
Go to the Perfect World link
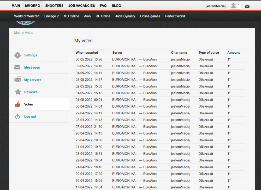(x=175, y=16)
